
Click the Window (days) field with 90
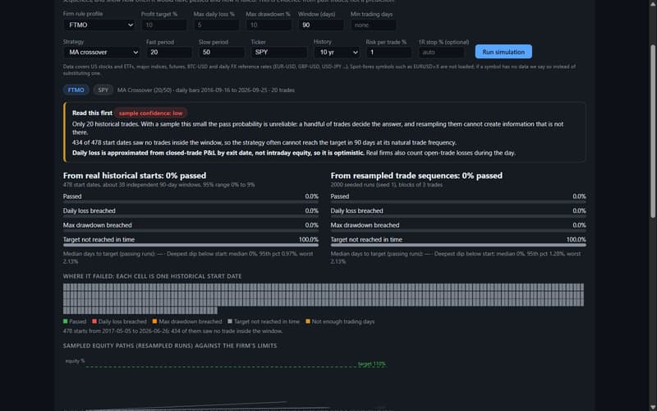(x=321, y=25)
